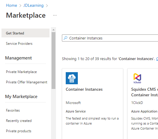Click chevron after Home breadcrumb
Image resolution: width=158 pixels, height=139 pixels.
tap(20, 6)
